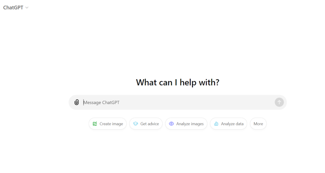This screenshot has height=173, width=325.
Task: Click the word "What" in the heading
Action: coord(147,82)
